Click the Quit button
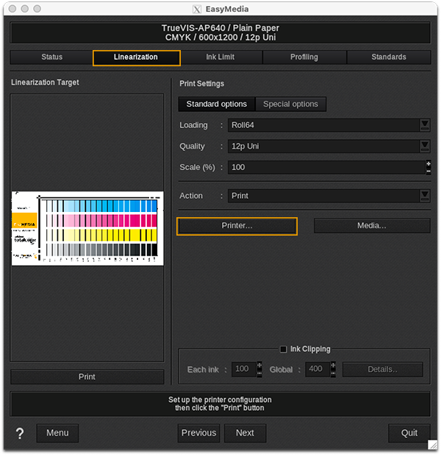This screenshot has height=455, width=441. pos(409,433)
